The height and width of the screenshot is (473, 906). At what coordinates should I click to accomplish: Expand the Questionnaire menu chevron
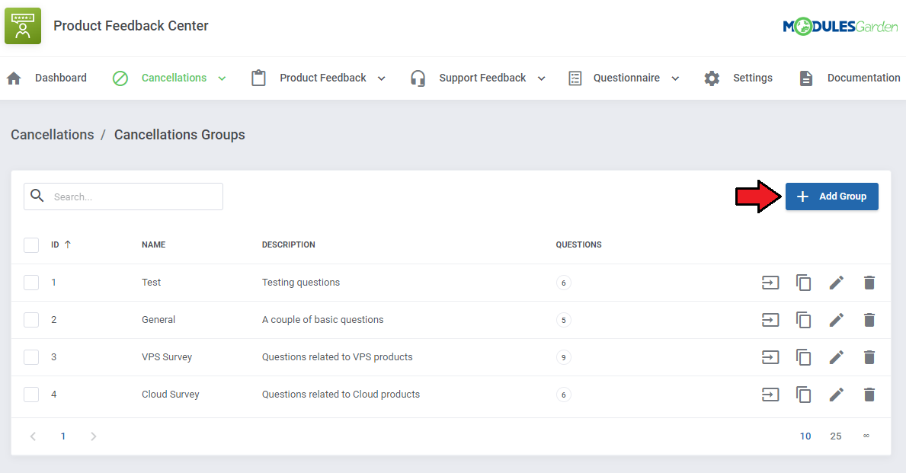click(x=675, y=78)
